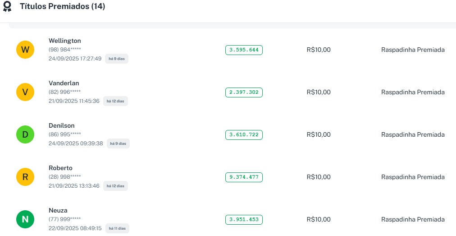Screen dimensions: 456x236
Task: Click Roberto's yellow R avatar
Action: click(x=25, y=177)
